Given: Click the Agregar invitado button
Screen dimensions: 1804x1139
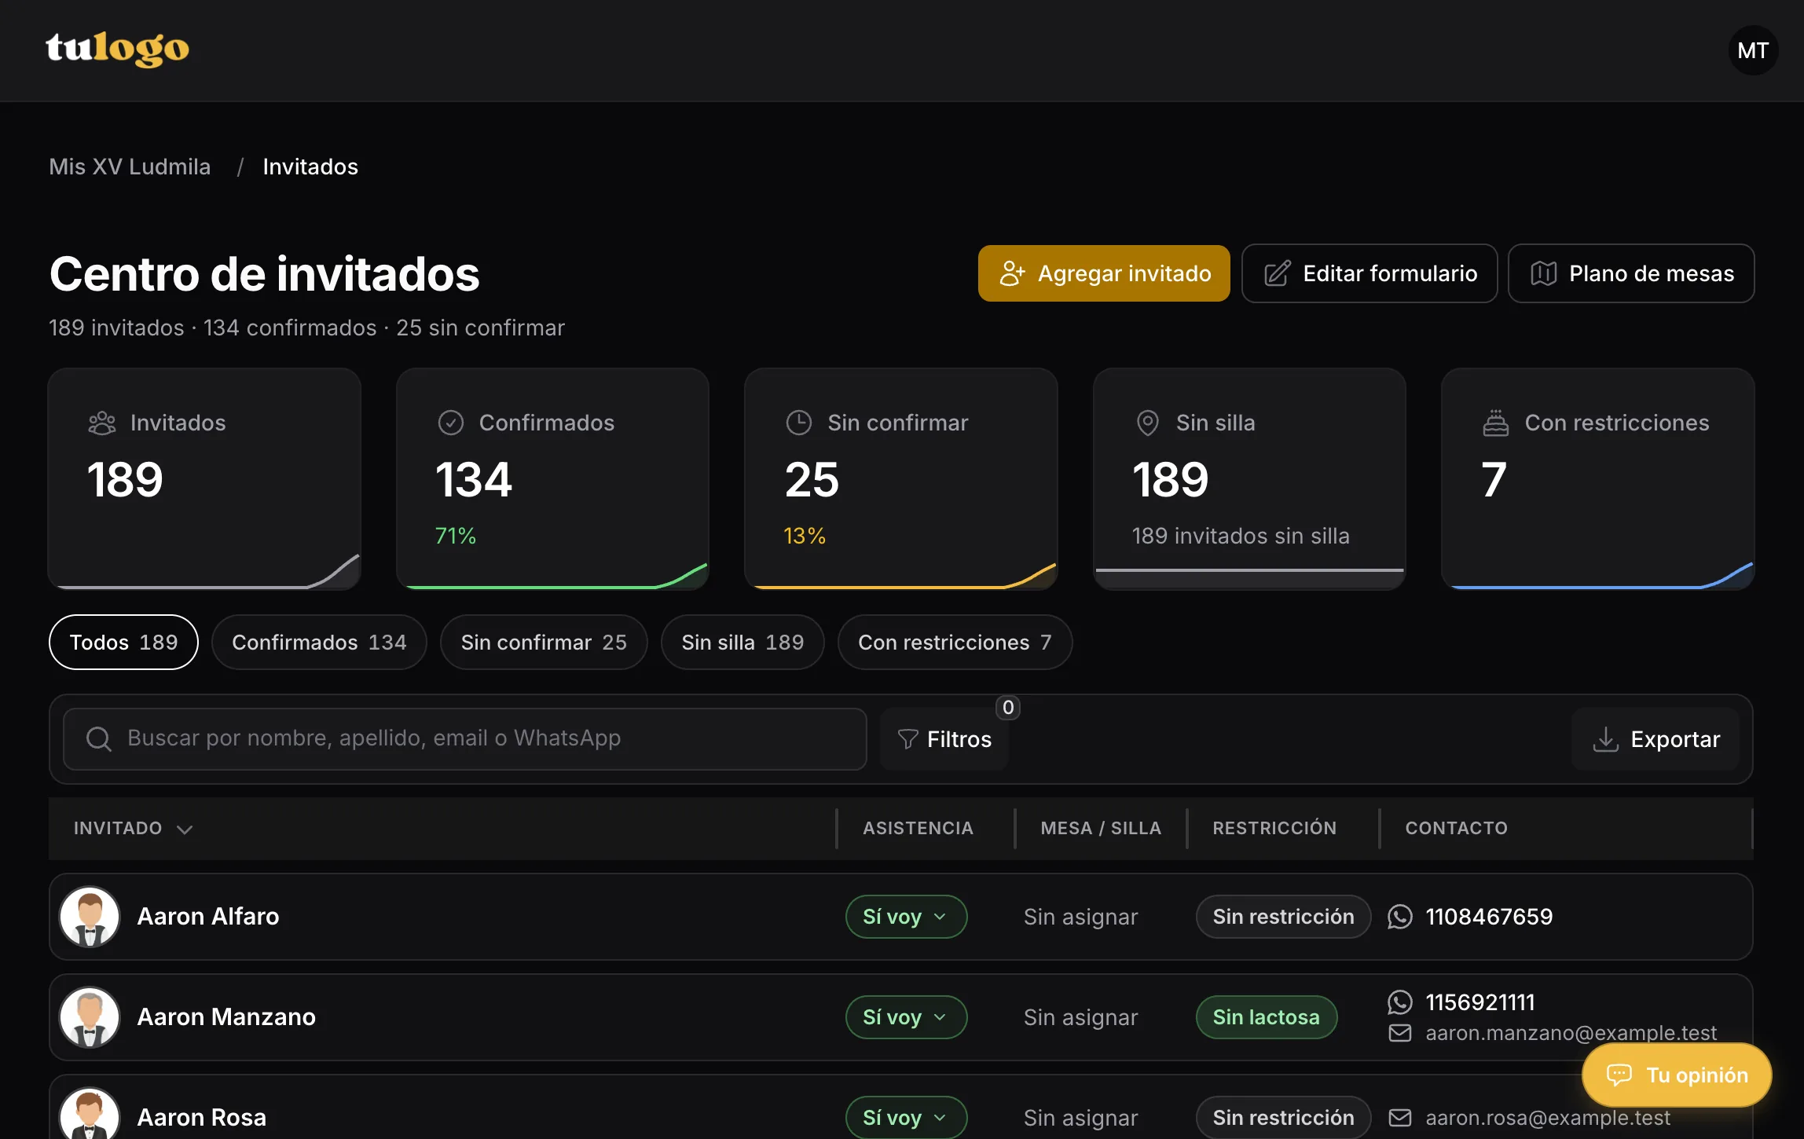Looking at the screenshot, I should pos(1104,273).
